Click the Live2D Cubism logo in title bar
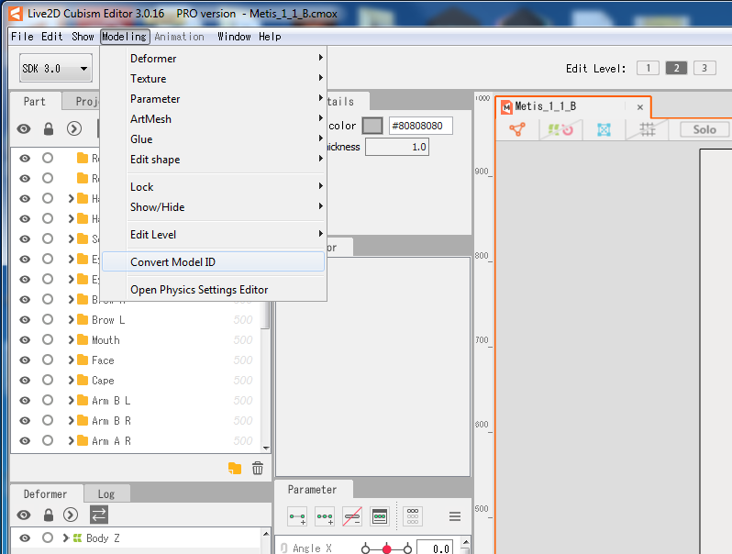The height and width of the screenshot is (554, 732). click(16, 14)
